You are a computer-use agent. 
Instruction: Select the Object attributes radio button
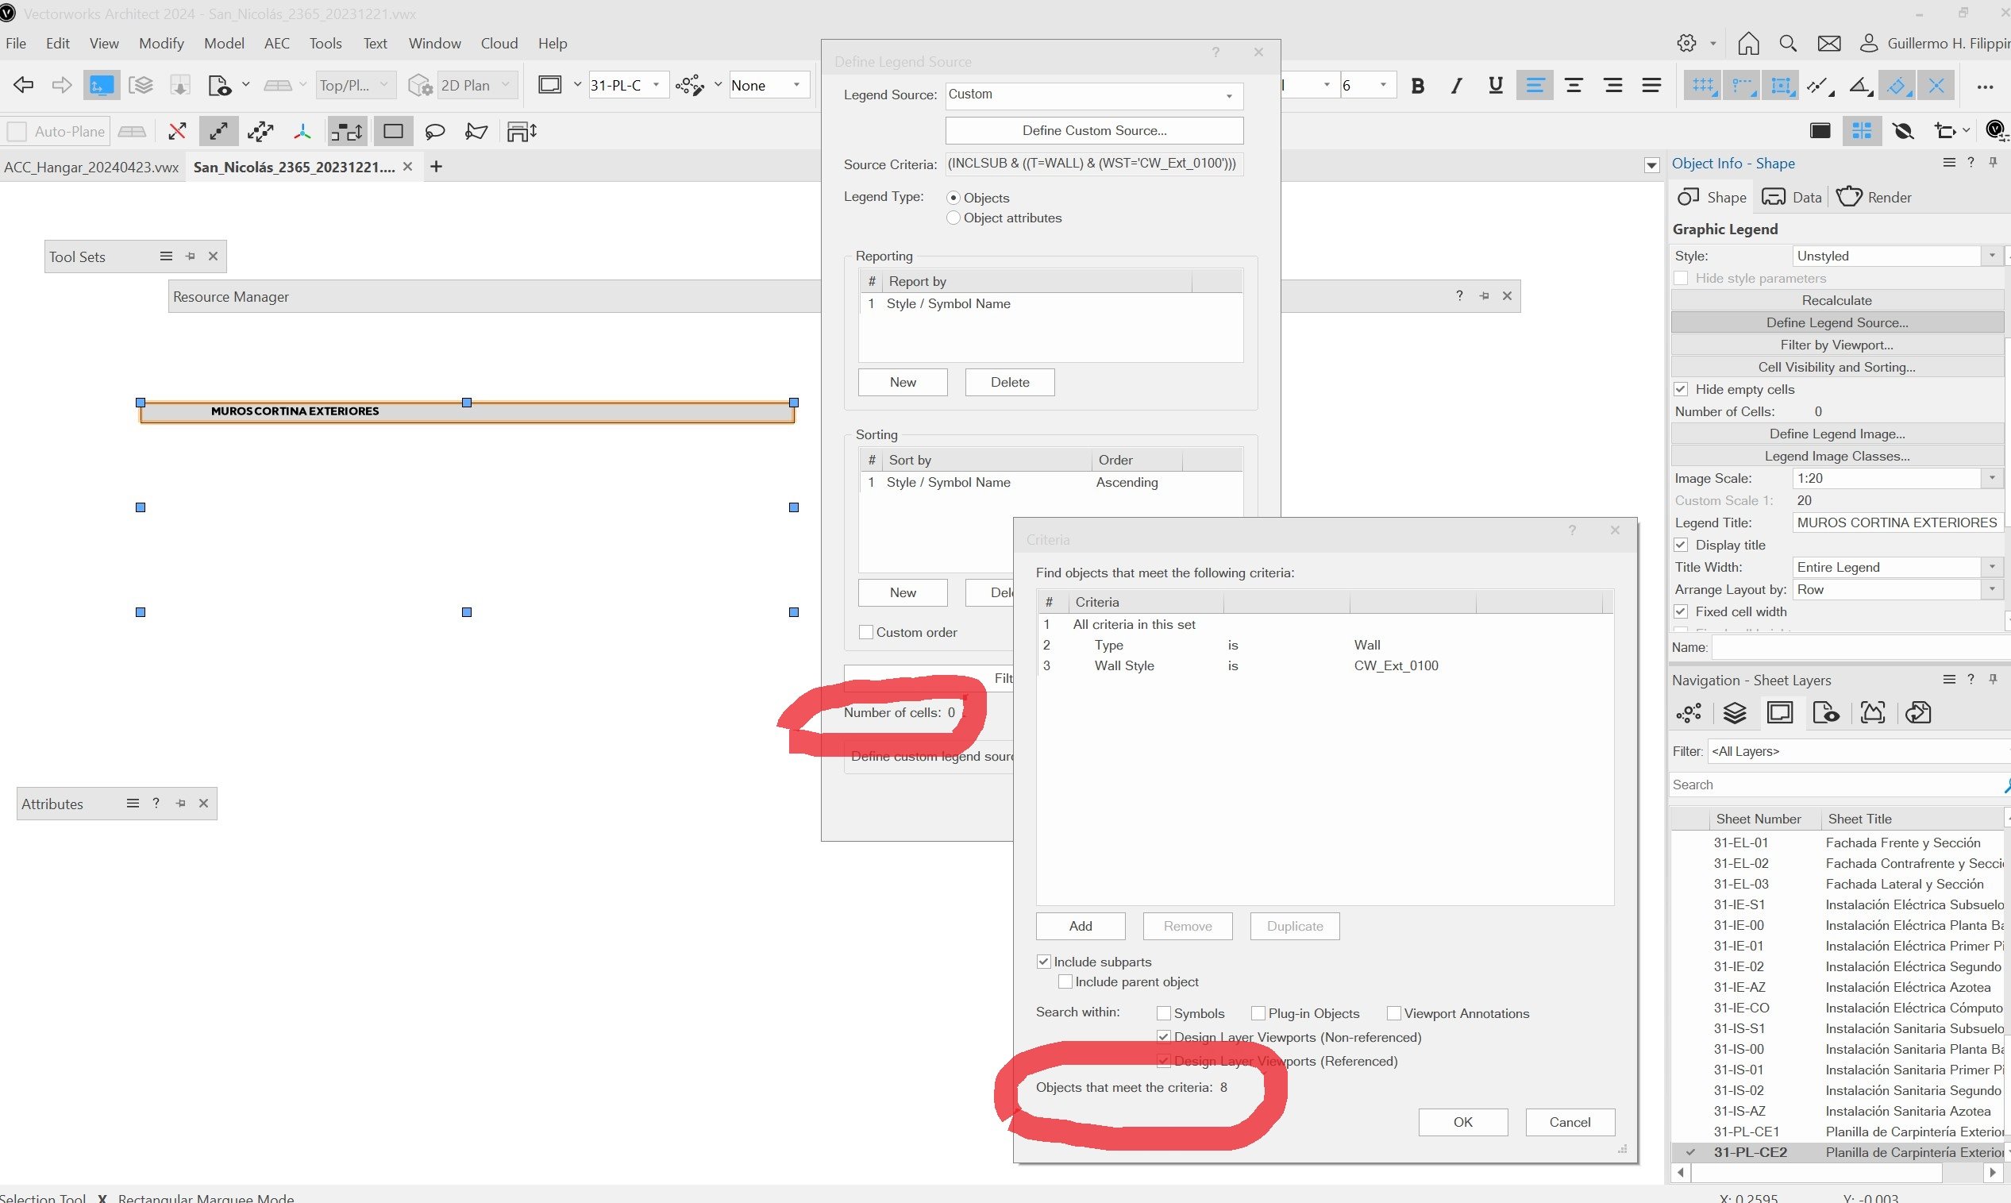tap(953, 218)
